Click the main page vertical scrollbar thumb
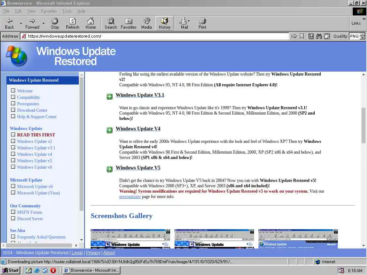Viewport: 367px width, 275px height. (x=363, y=126)
